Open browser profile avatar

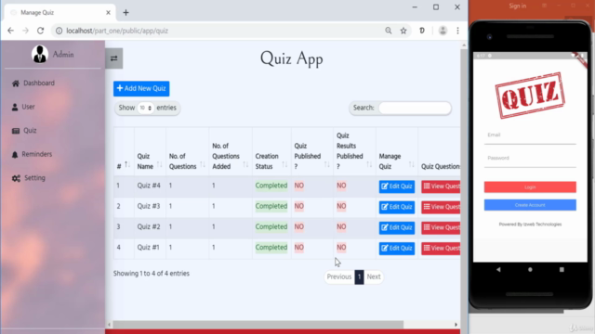pyautogui.click(x=443, y=31)
